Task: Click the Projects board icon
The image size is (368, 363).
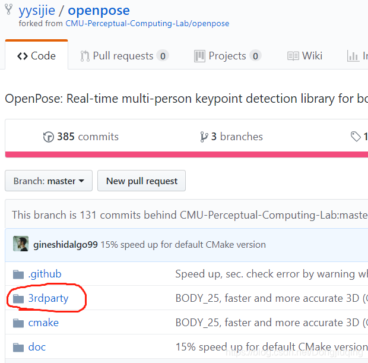Action: [x=199, y=56]
